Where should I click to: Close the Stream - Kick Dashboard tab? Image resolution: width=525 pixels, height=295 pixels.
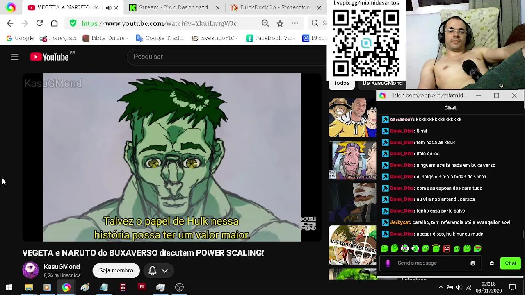click(x=217, y=7)
